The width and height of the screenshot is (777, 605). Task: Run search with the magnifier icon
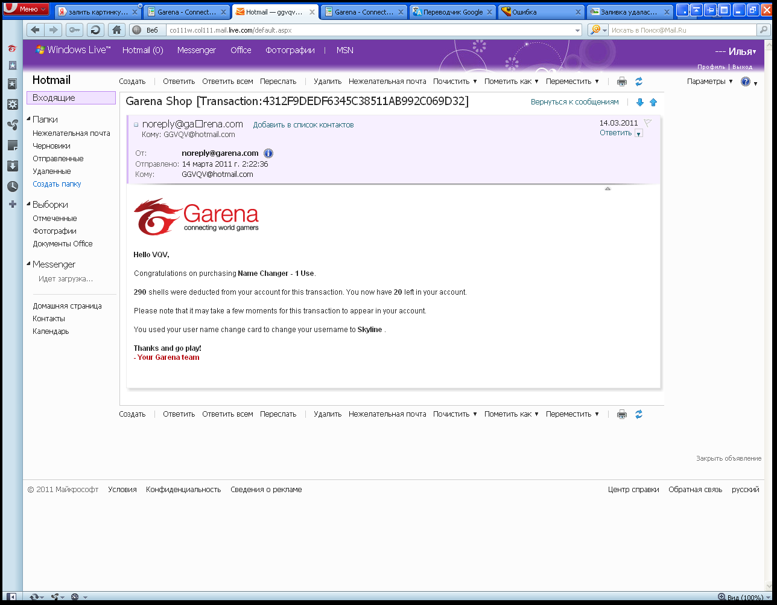[x=764, y=30]
